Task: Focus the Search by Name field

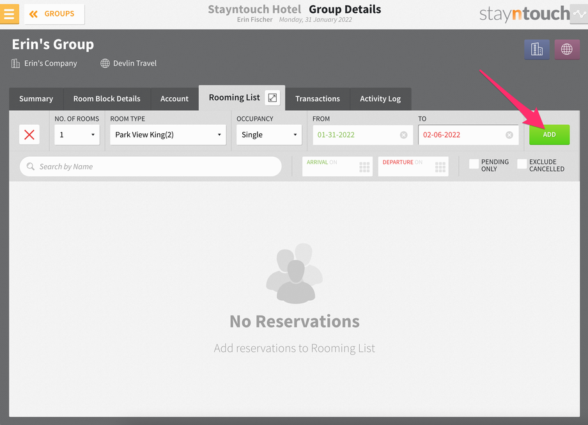Action: [151, 166]
